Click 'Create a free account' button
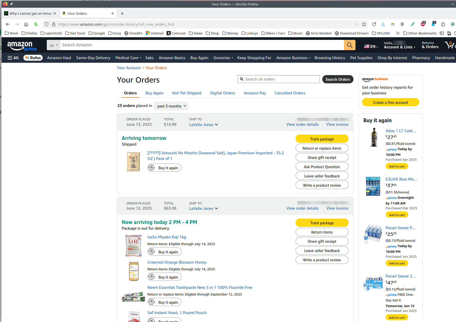 (390, 102)
